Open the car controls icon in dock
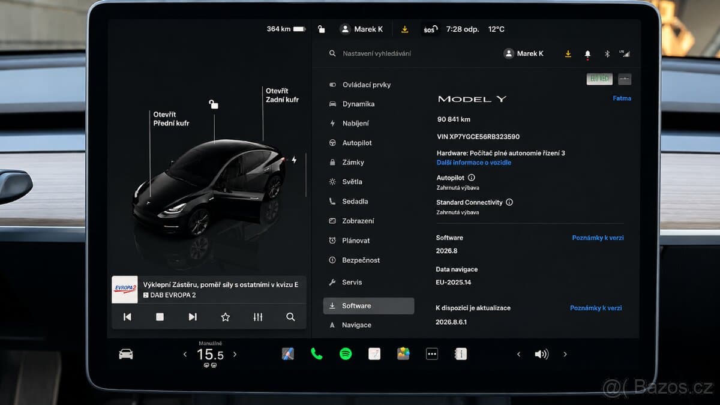This screenshot has width=720, height=405. 126,354
